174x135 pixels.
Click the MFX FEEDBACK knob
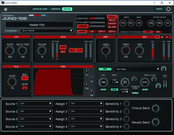click(x=125, y=82)
